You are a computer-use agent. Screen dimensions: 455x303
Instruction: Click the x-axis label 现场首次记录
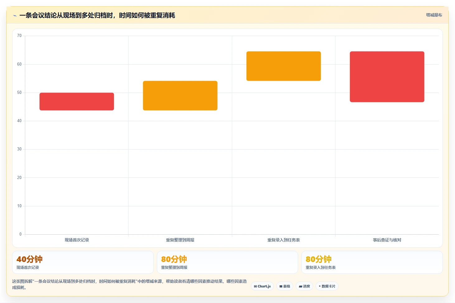click(77, 240)
